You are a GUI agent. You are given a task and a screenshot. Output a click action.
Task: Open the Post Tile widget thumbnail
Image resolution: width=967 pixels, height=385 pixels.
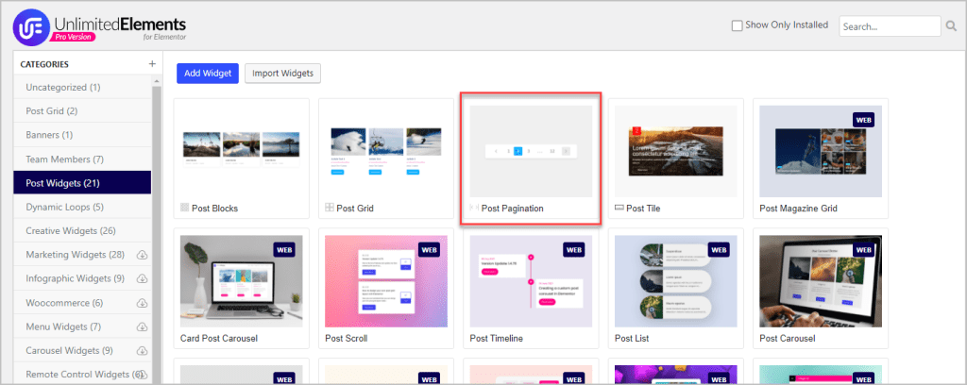point(676,152)
